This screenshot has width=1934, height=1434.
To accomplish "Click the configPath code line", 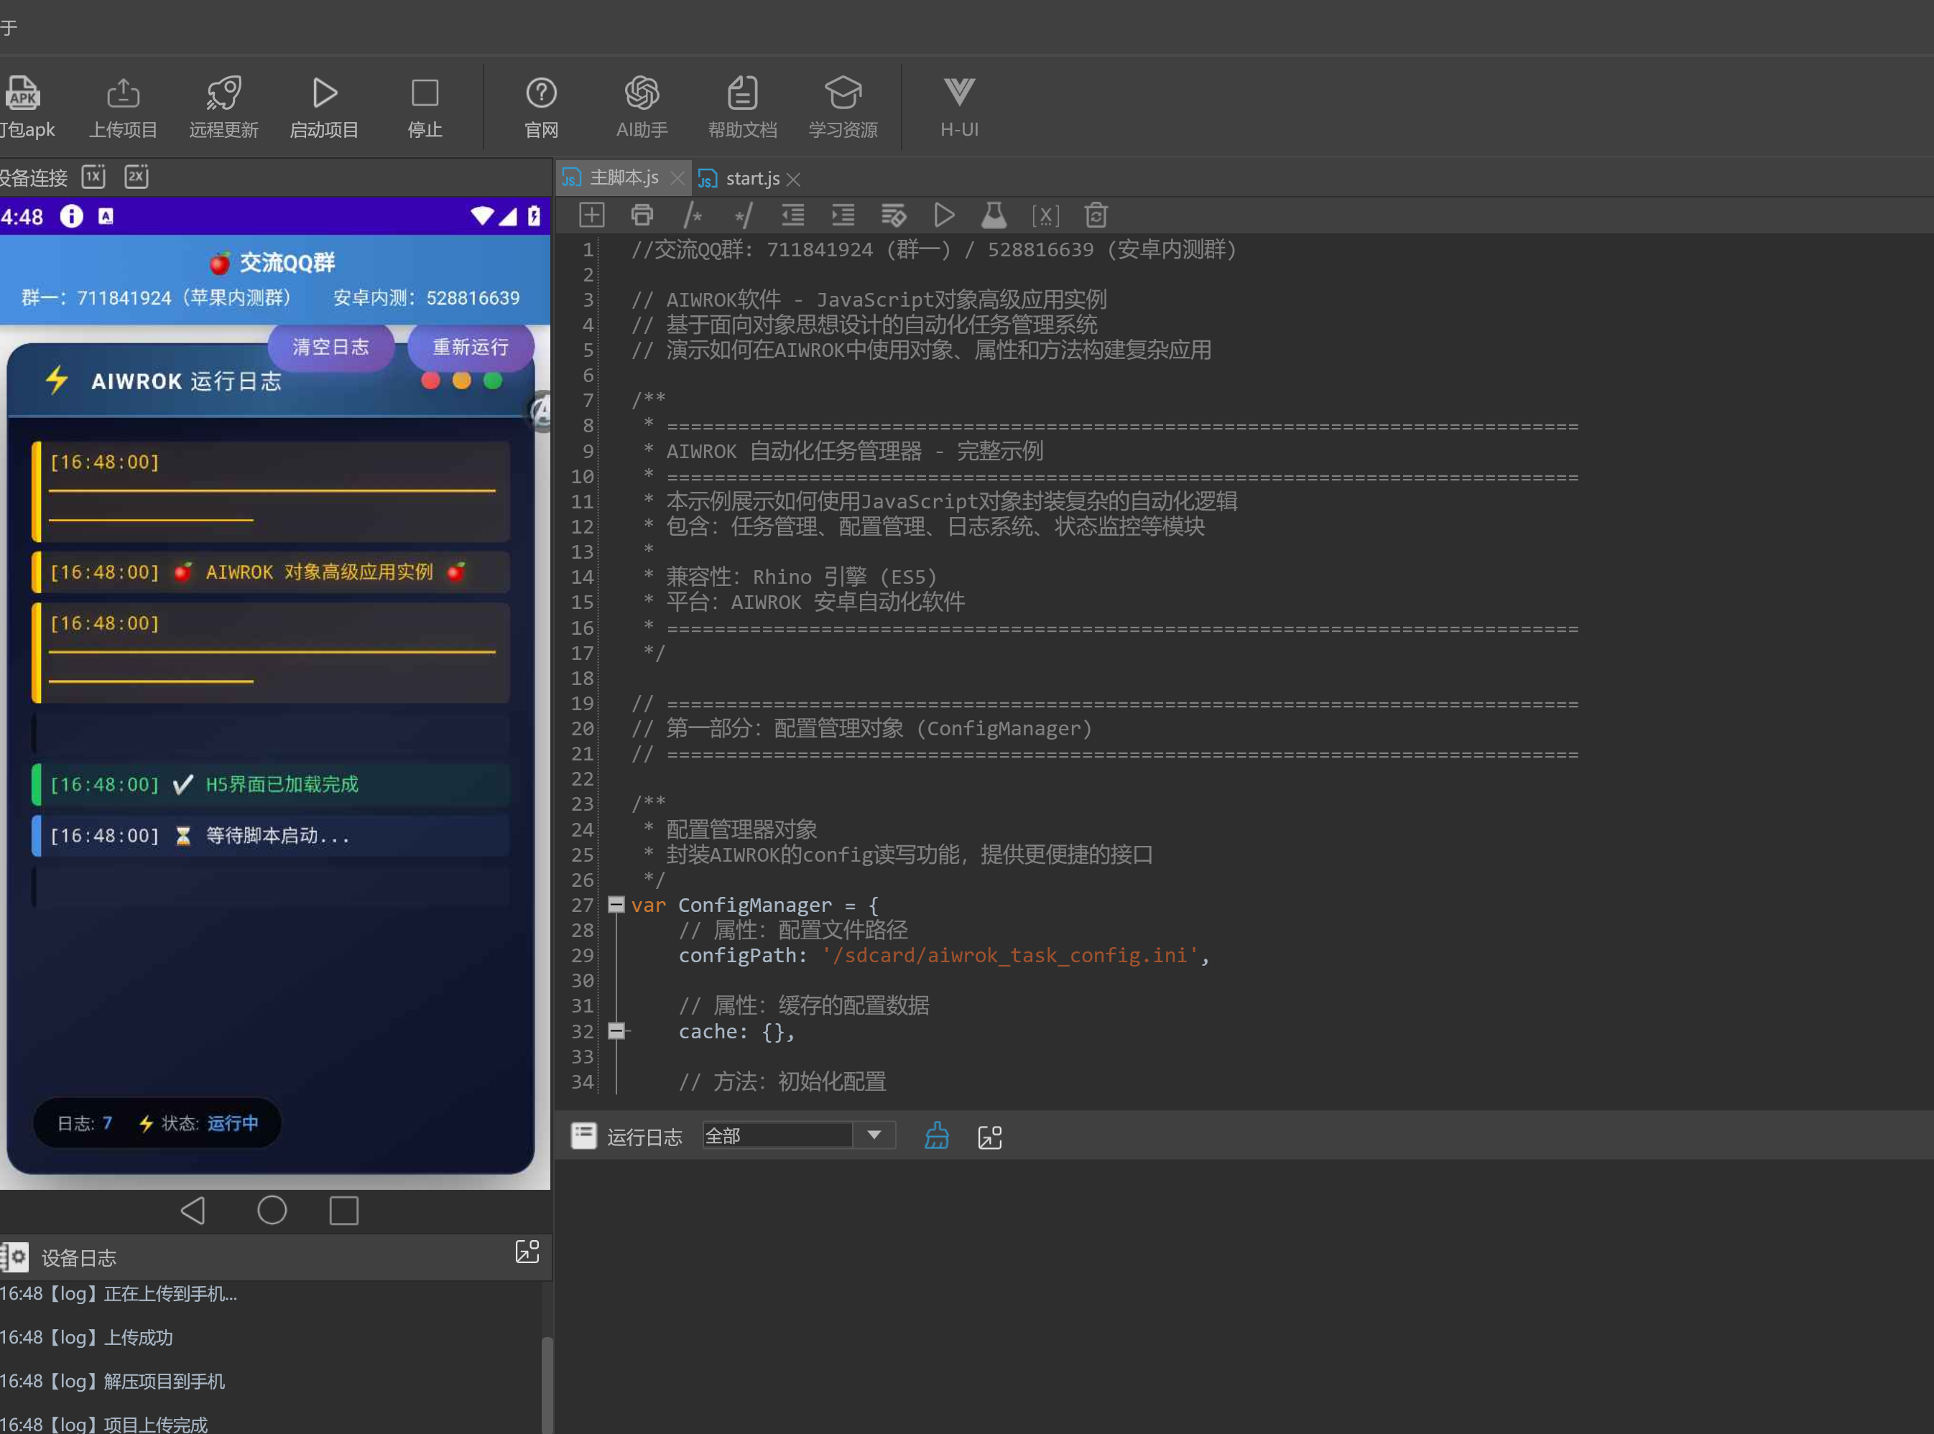I will pos(944,955).
